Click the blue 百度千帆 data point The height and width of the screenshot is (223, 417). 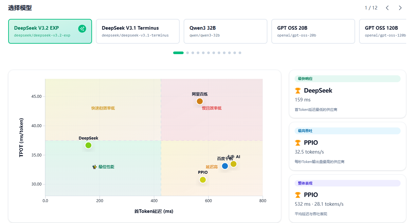tap(225, 166)
